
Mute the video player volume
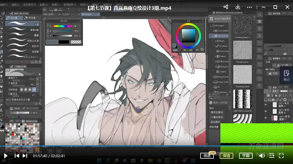[261, 156]
